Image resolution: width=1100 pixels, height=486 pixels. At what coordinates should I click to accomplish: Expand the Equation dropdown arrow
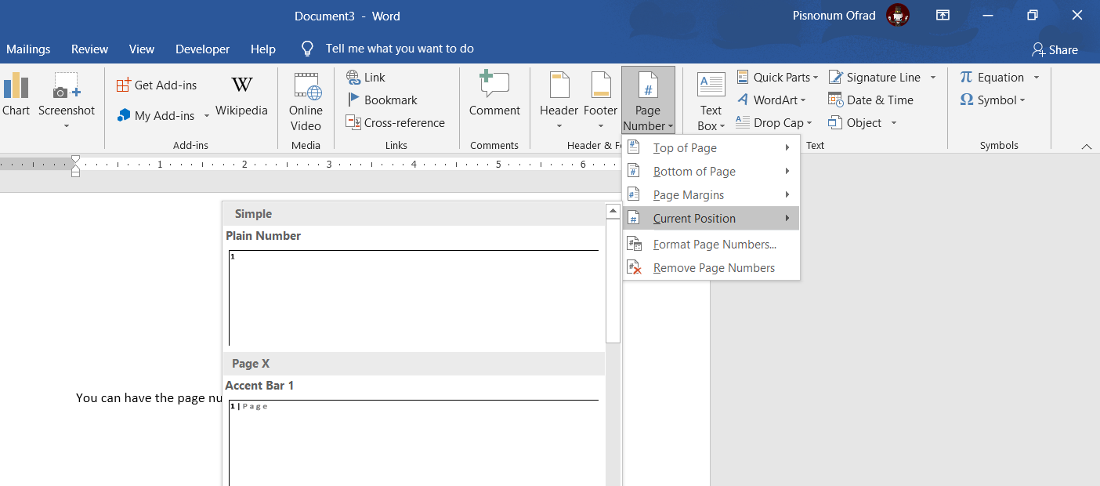pos(1036,78)
